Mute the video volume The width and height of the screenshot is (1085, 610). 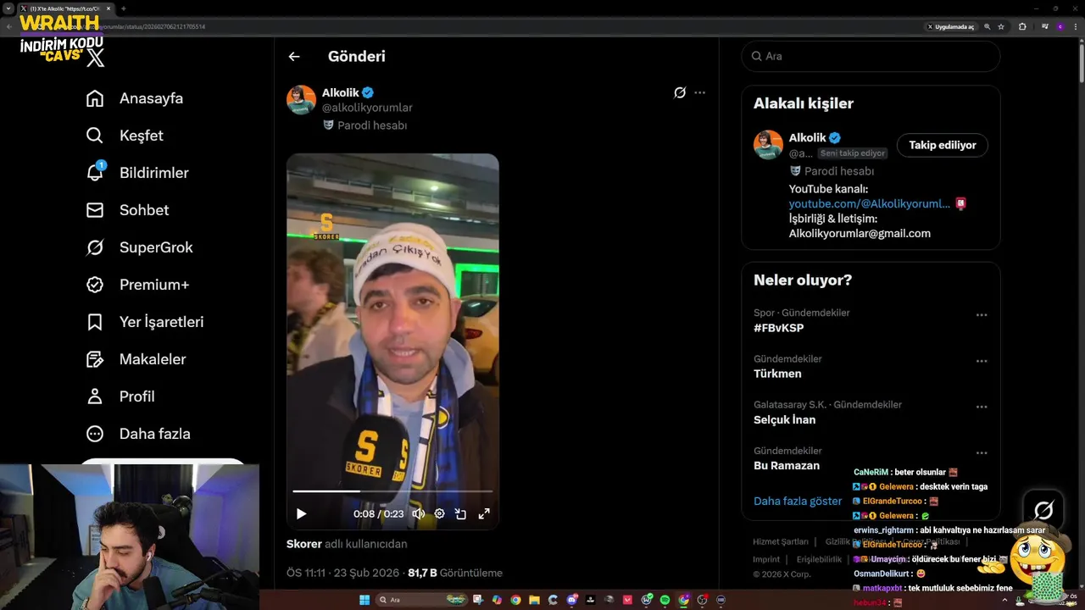point(418,513)
